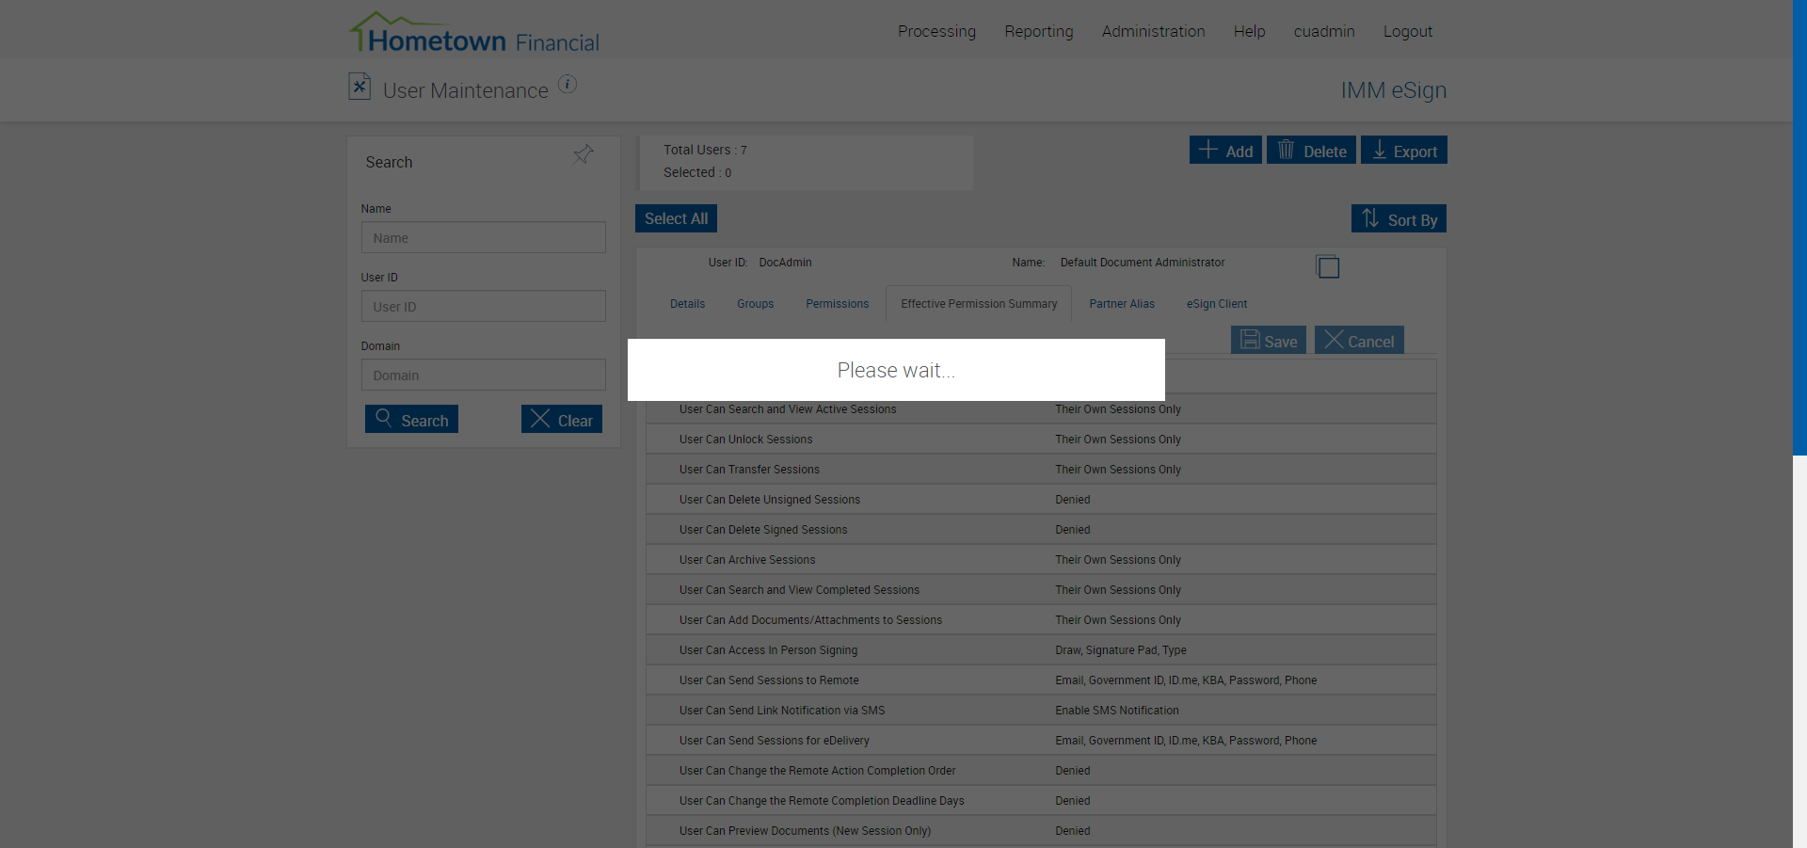The height and width of the screenshot is (848, 1807).
Task: Switch to the Details tab
Action: (687, 304)
